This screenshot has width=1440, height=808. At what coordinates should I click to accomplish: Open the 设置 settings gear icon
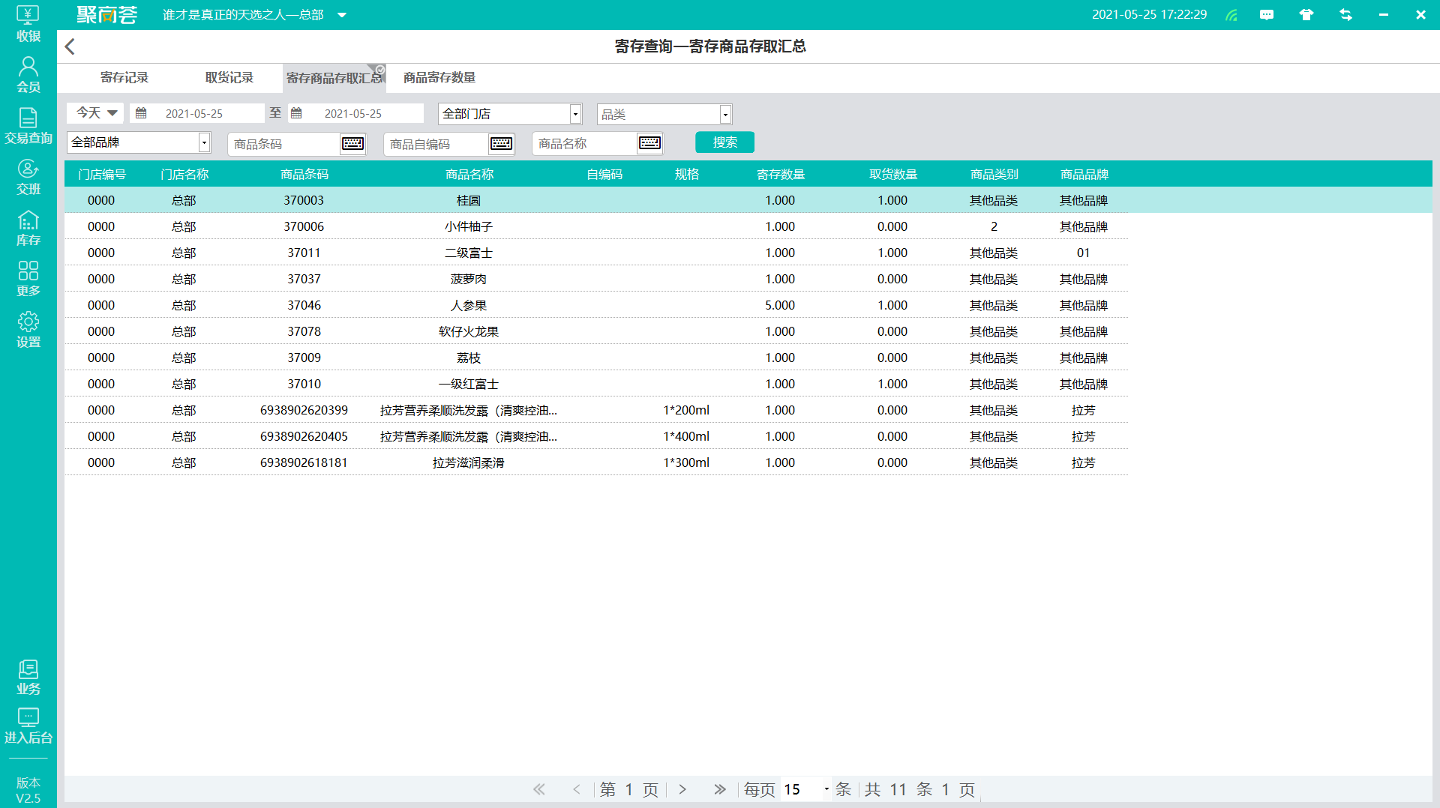(x=28, y=330)
